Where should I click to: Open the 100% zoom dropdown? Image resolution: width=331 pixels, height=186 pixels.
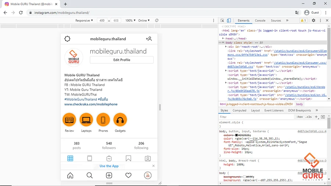point(130,21)
